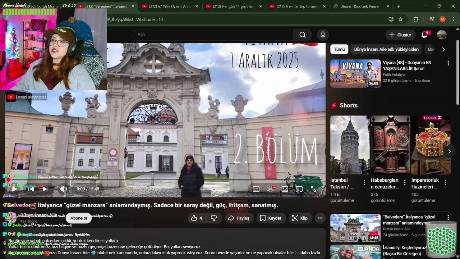Run search with the magnifier icon
Viewport: 460px width, 259px height.
point(303,35)
